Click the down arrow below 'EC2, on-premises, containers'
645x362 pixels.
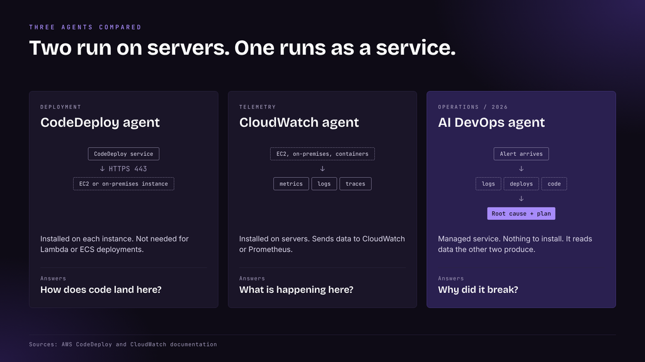click(322, 168)
